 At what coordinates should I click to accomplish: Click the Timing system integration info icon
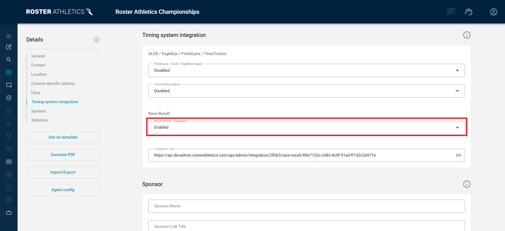pyautogui.click(x=467, y=35)
